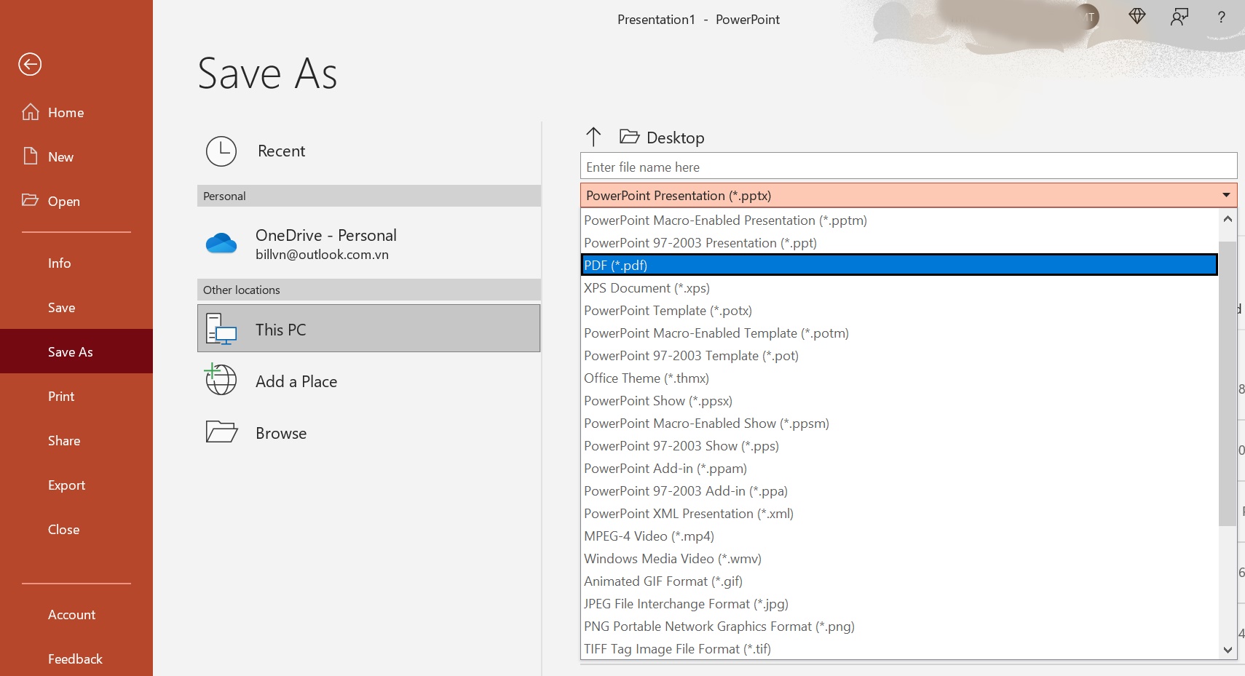Image resolution: width=1245 pixels, height=676 pixels.
Task: Click the OneDrive cloud icon
Action: [x=221, y=243]
